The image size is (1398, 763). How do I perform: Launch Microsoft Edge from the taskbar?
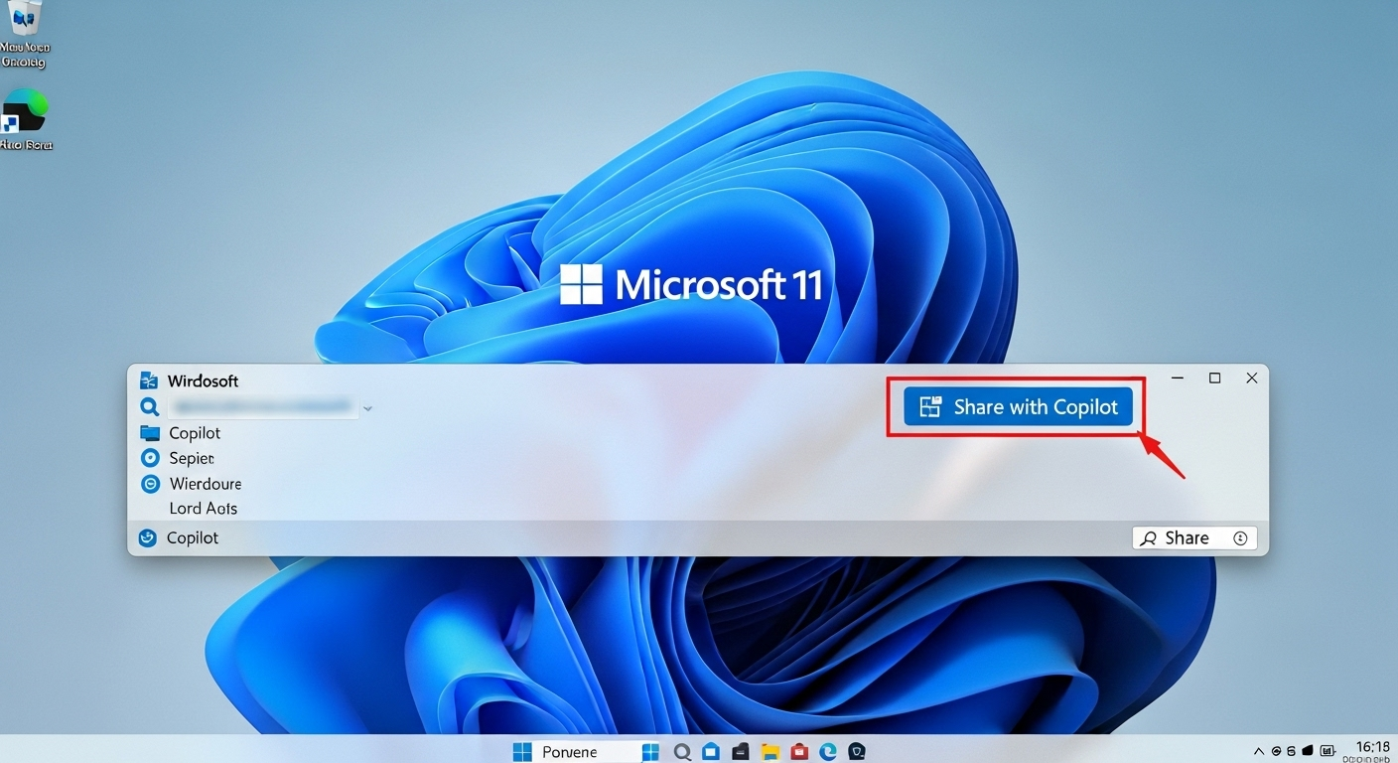827,752
